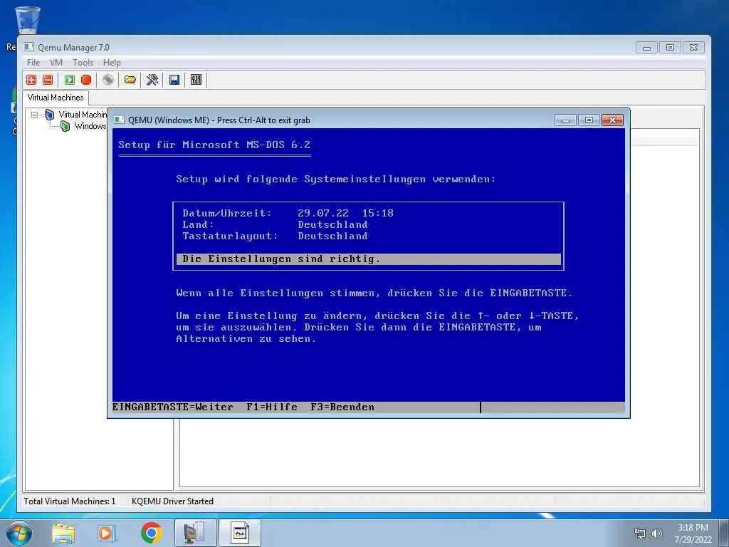Click the QEMU window title bar icon
This screenshot has height=547, width=729.
coord(119,120)
